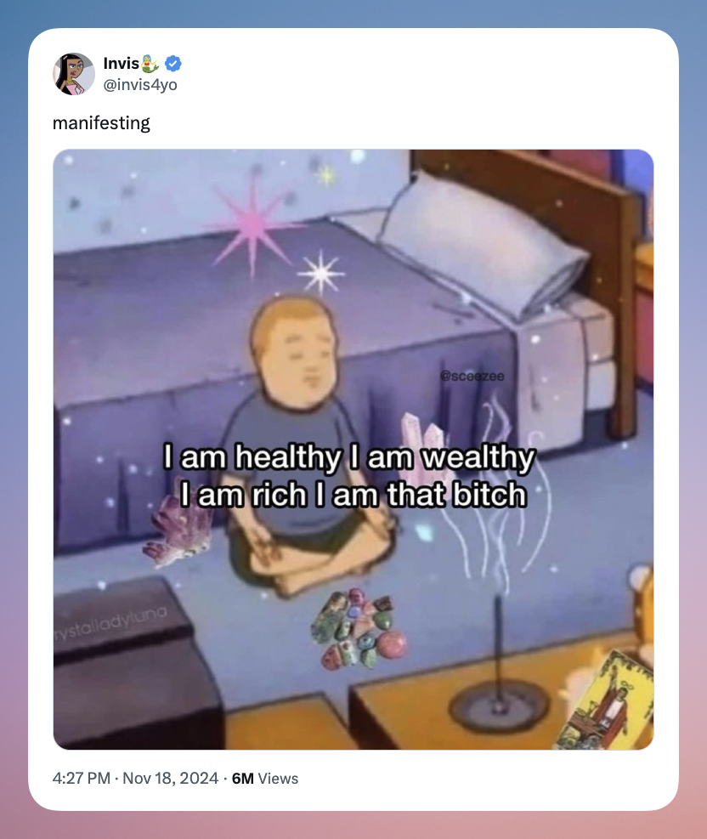Click the Nov 18, 2024 date

point(171,778)
